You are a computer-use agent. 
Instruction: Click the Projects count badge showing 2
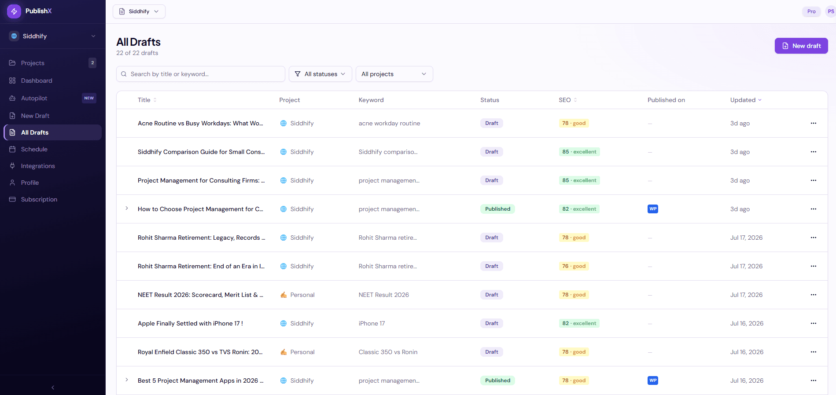click(92, 63)
